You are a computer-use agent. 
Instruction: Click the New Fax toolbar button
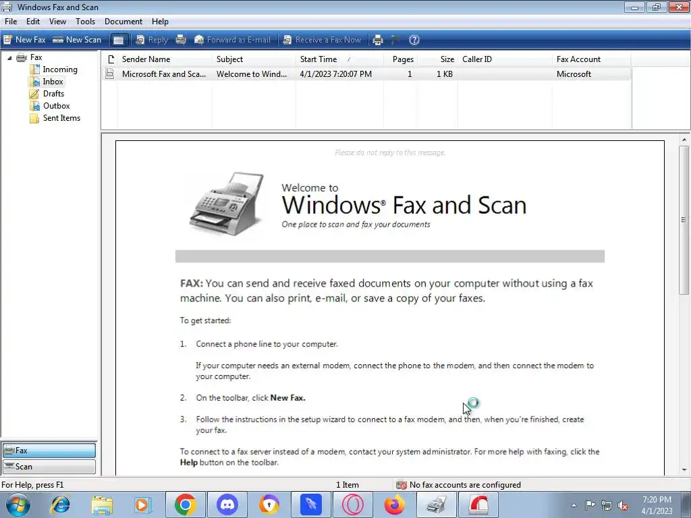(25, 40)
